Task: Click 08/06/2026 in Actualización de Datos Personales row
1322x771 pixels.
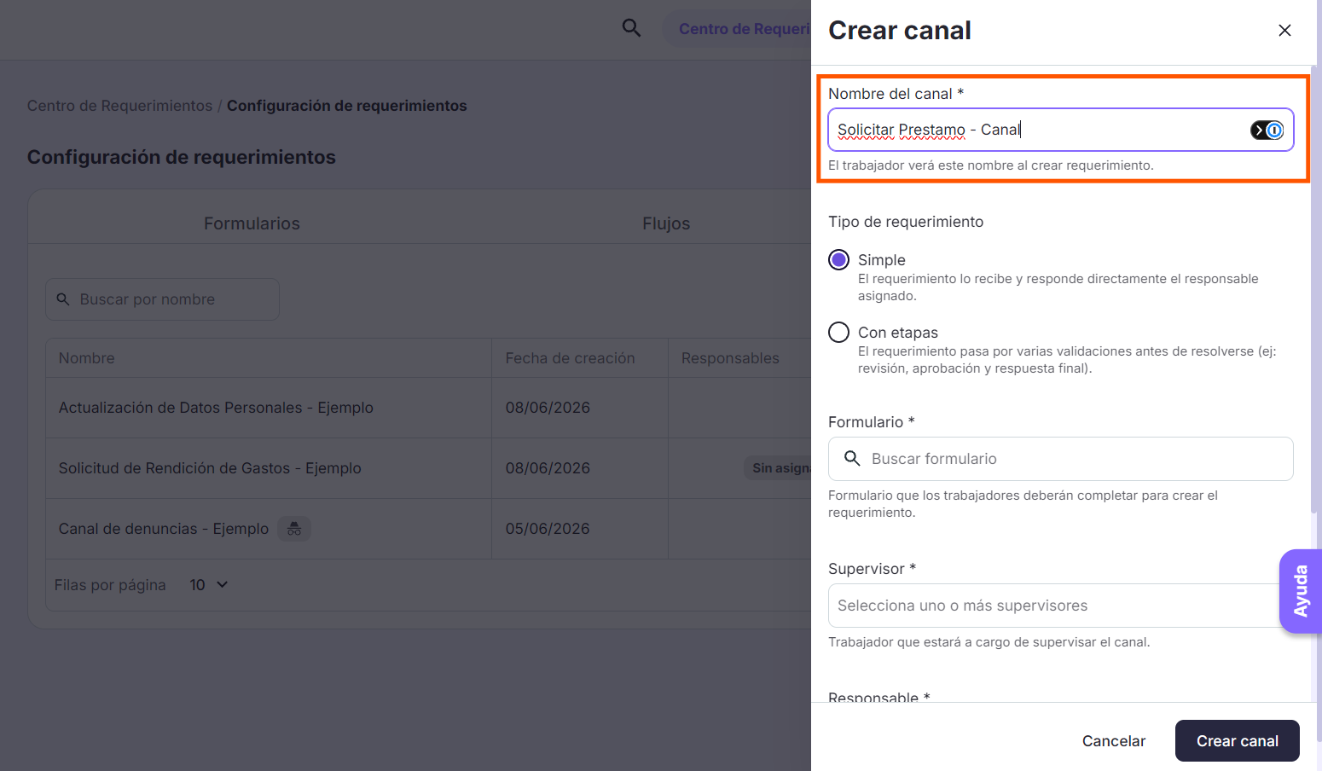Action: tap(548, 408)
